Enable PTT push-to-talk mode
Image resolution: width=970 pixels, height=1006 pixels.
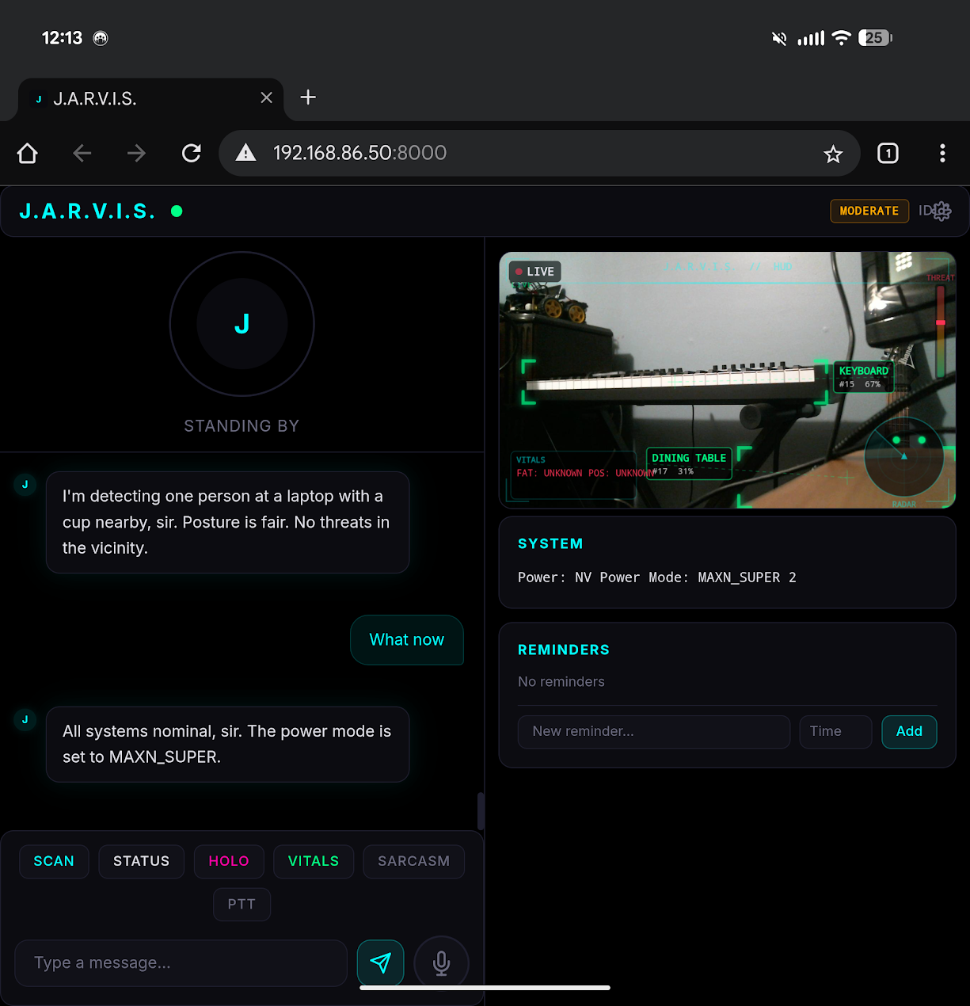coord(242,904)
